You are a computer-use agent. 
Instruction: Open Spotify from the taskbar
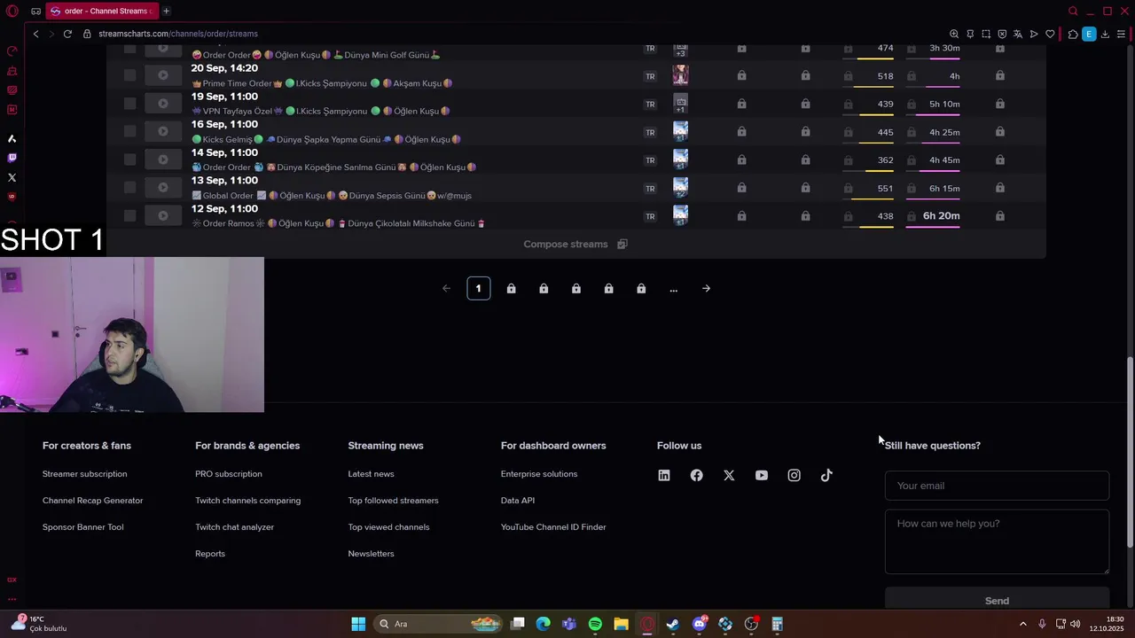point(595,624)
